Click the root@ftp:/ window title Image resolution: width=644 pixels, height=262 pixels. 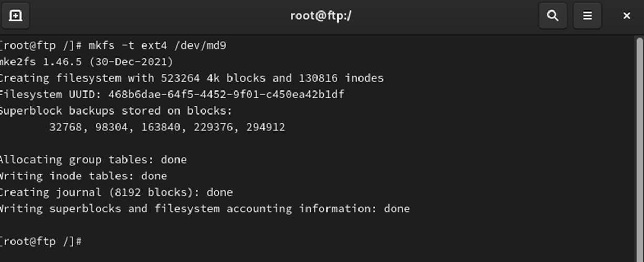click(x=321, y=16)
